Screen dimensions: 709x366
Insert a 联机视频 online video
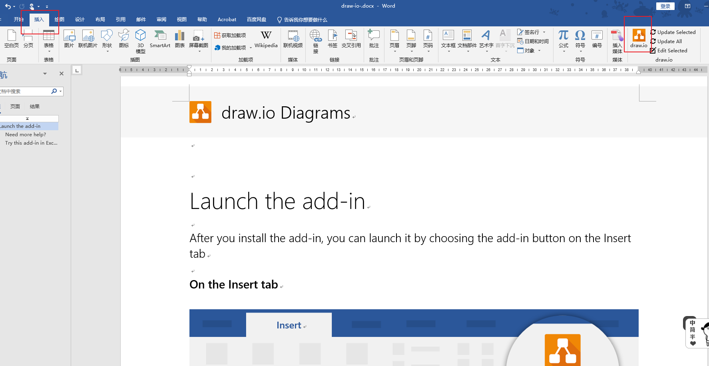293,39
